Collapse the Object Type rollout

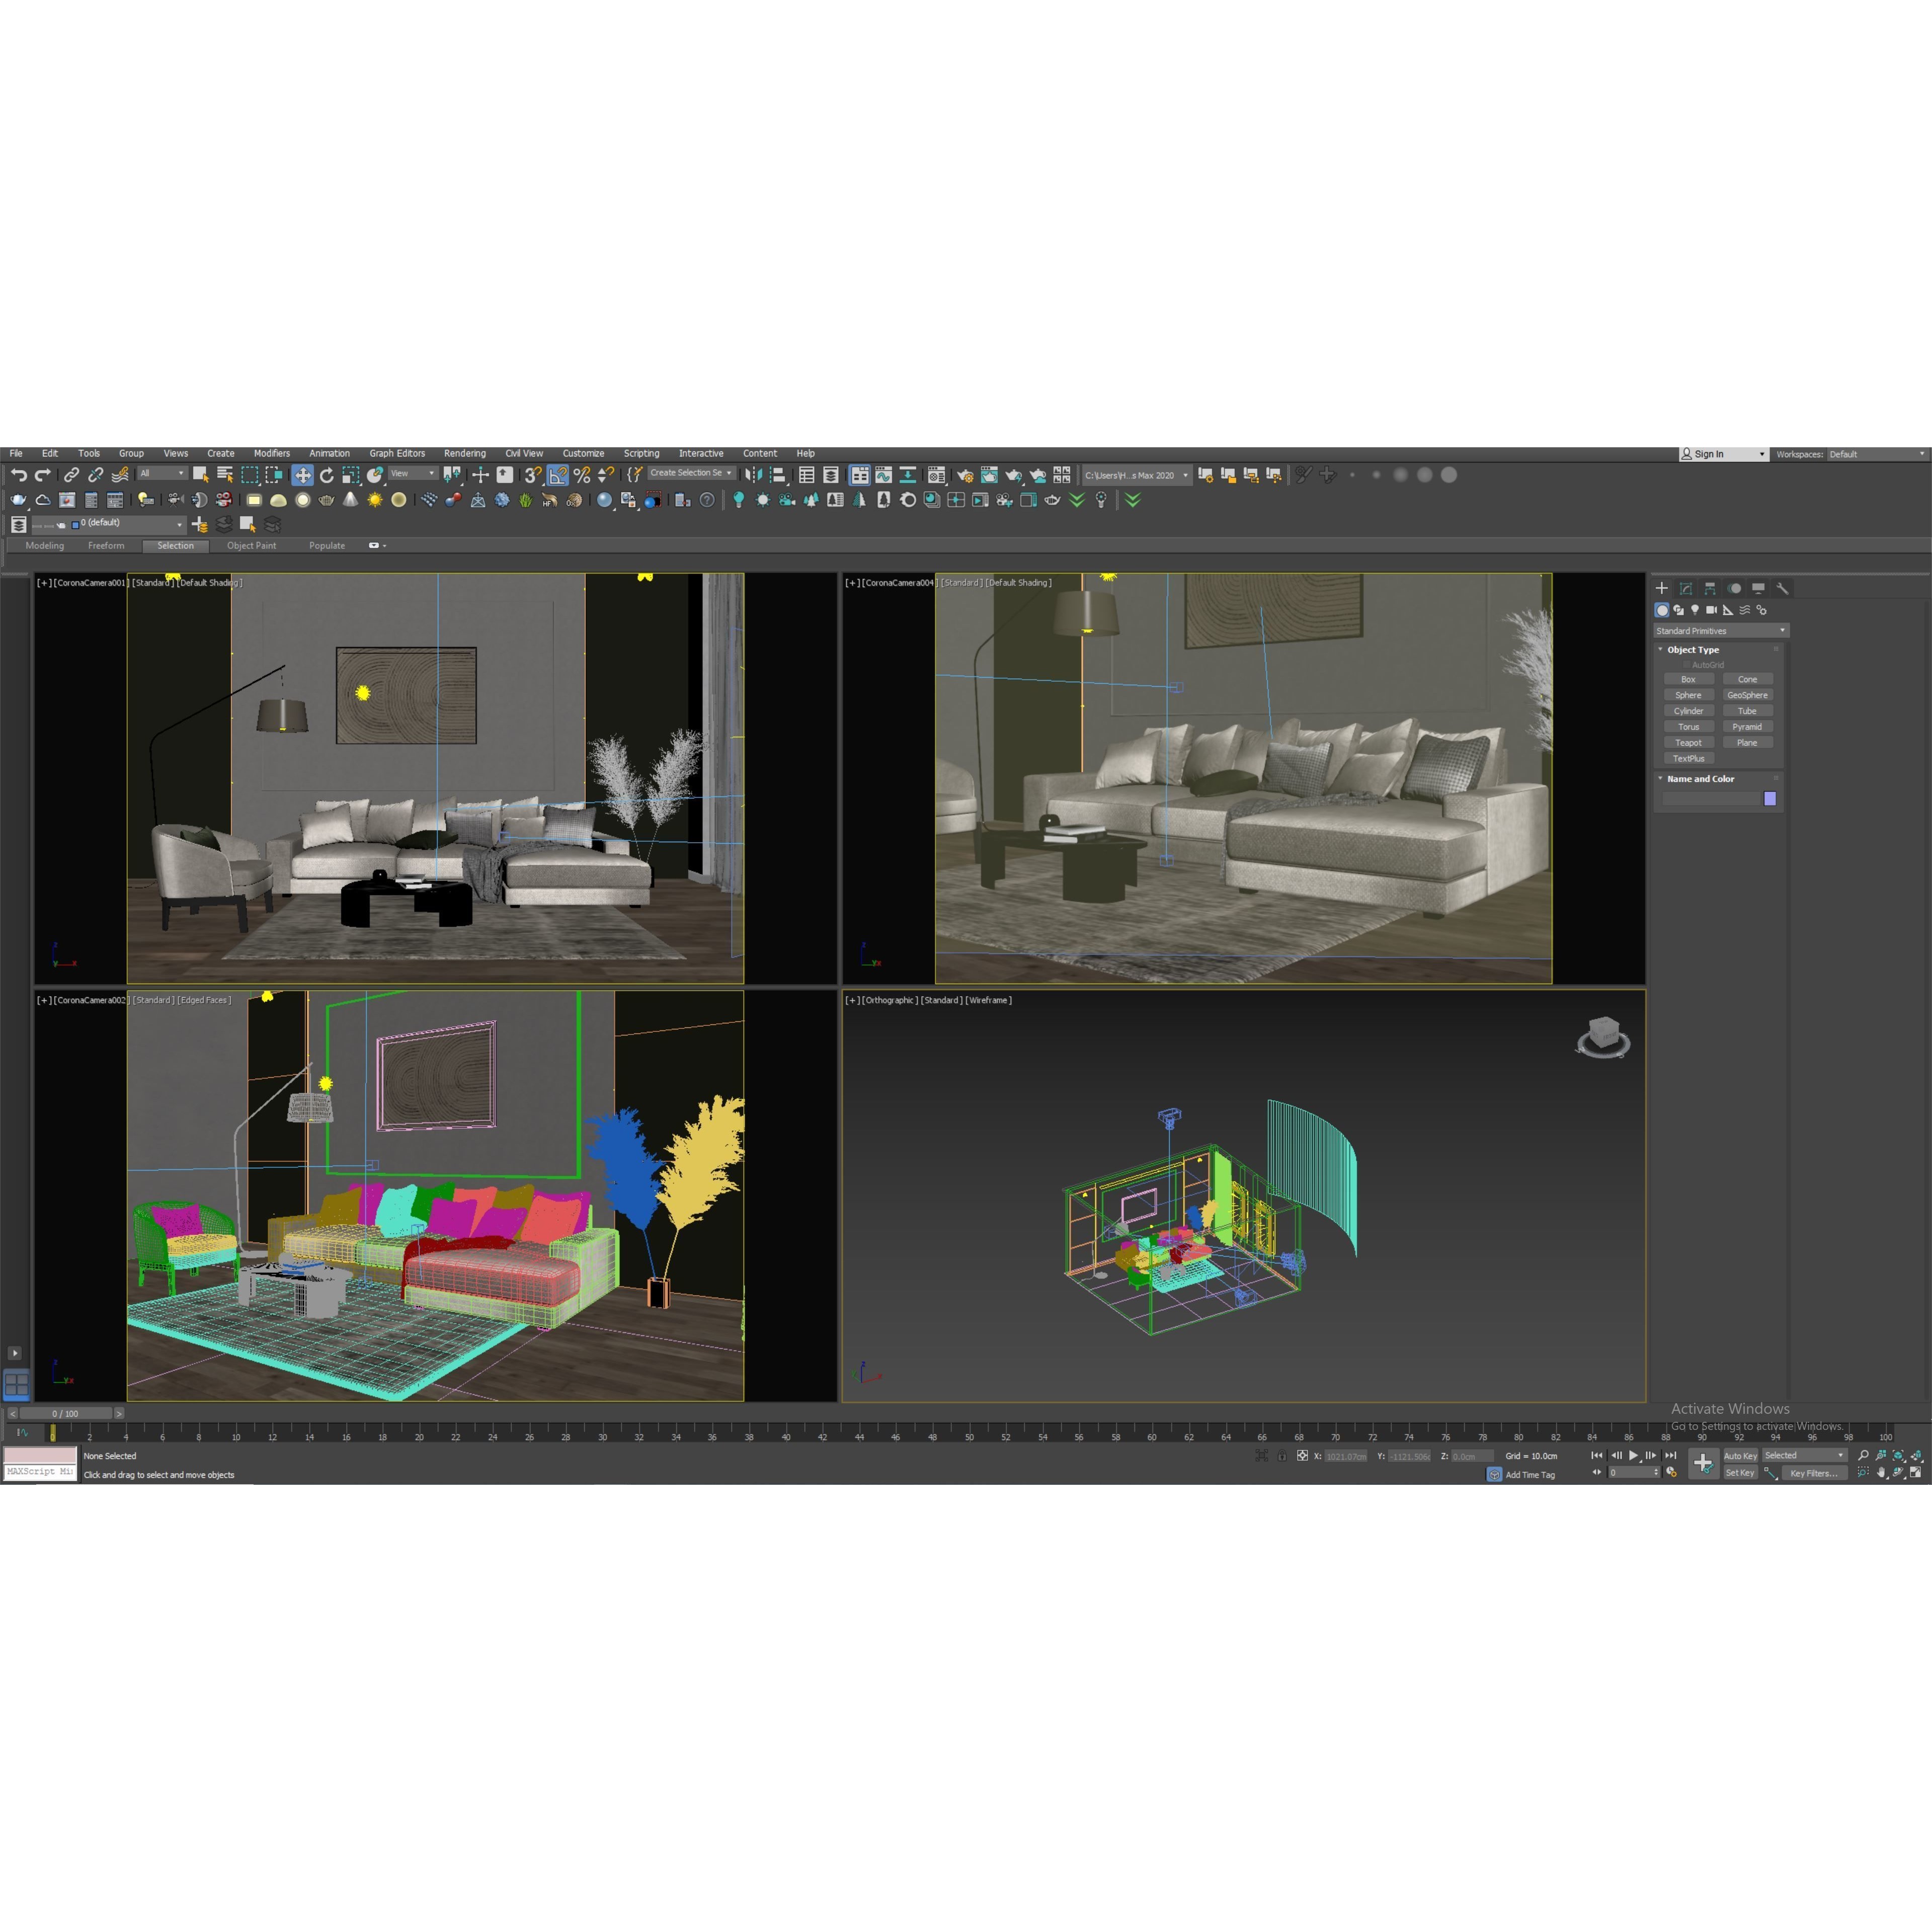coord(1660,650)
